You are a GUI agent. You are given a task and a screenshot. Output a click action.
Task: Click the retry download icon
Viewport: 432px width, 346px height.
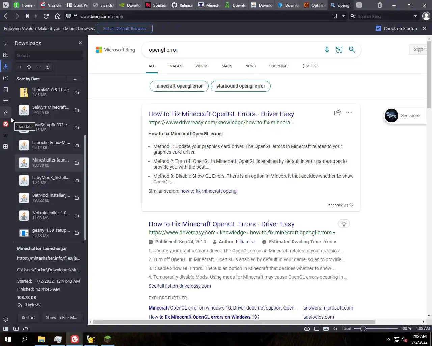pos(29,67)
